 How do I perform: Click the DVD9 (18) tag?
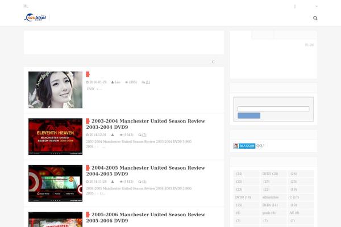[246, 197]
